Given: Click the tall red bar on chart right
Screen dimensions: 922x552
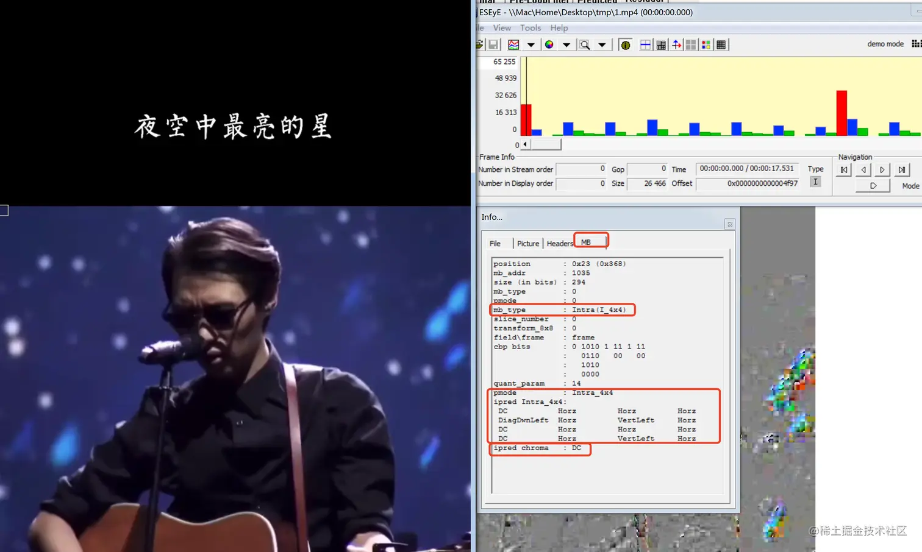Looking at the screenshot, I should click(x=842, y=113).
